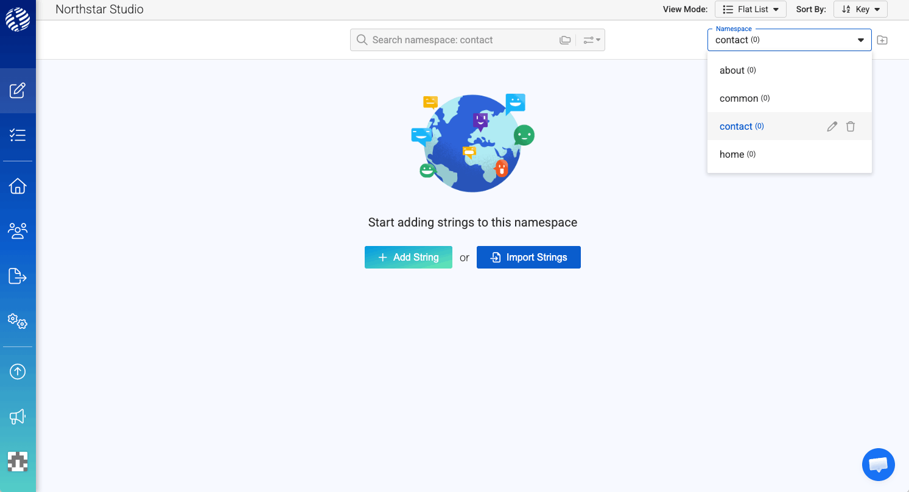Open search filter options dropdown
The width and height of the screenshot is (909, 492).
pos(591,40)
